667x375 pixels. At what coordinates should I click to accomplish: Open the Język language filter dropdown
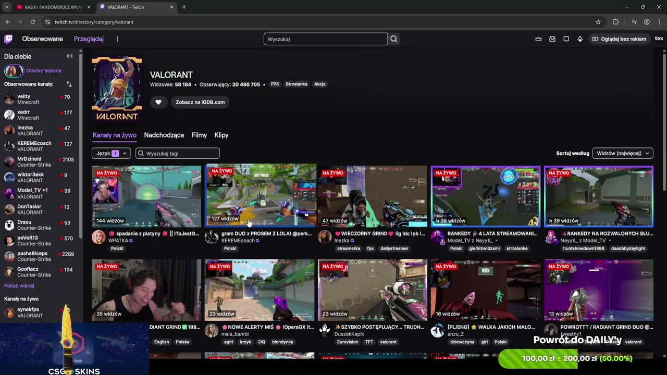tap(111, 153)
